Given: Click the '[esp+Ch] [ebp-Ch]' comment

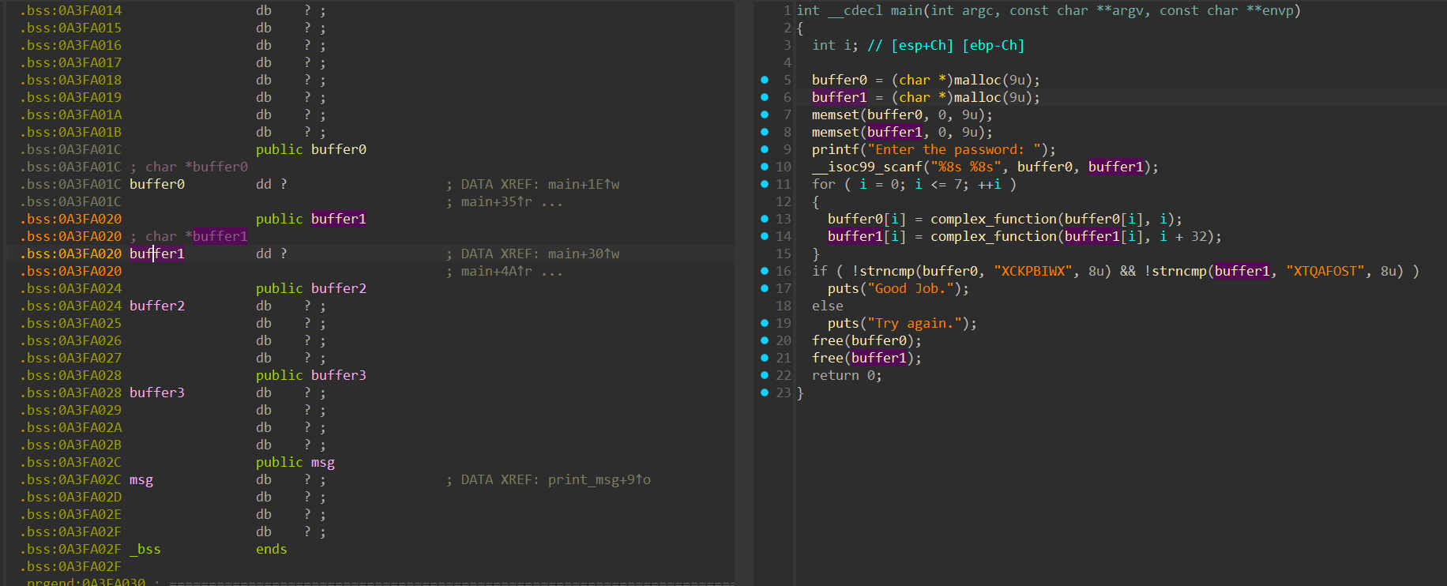Looking at the screenshot, I should click(x=946, y=45).
